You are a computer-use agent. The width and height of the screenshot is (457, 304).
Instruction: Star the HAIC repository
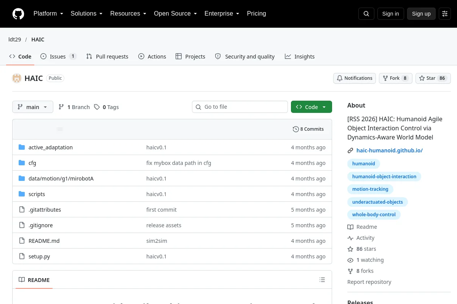pos(433,78)
